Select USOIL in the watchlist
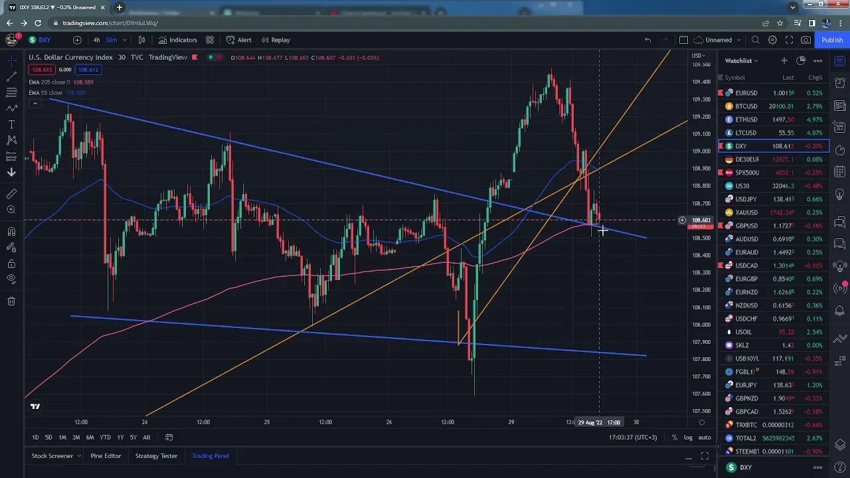 click(774, 332)
